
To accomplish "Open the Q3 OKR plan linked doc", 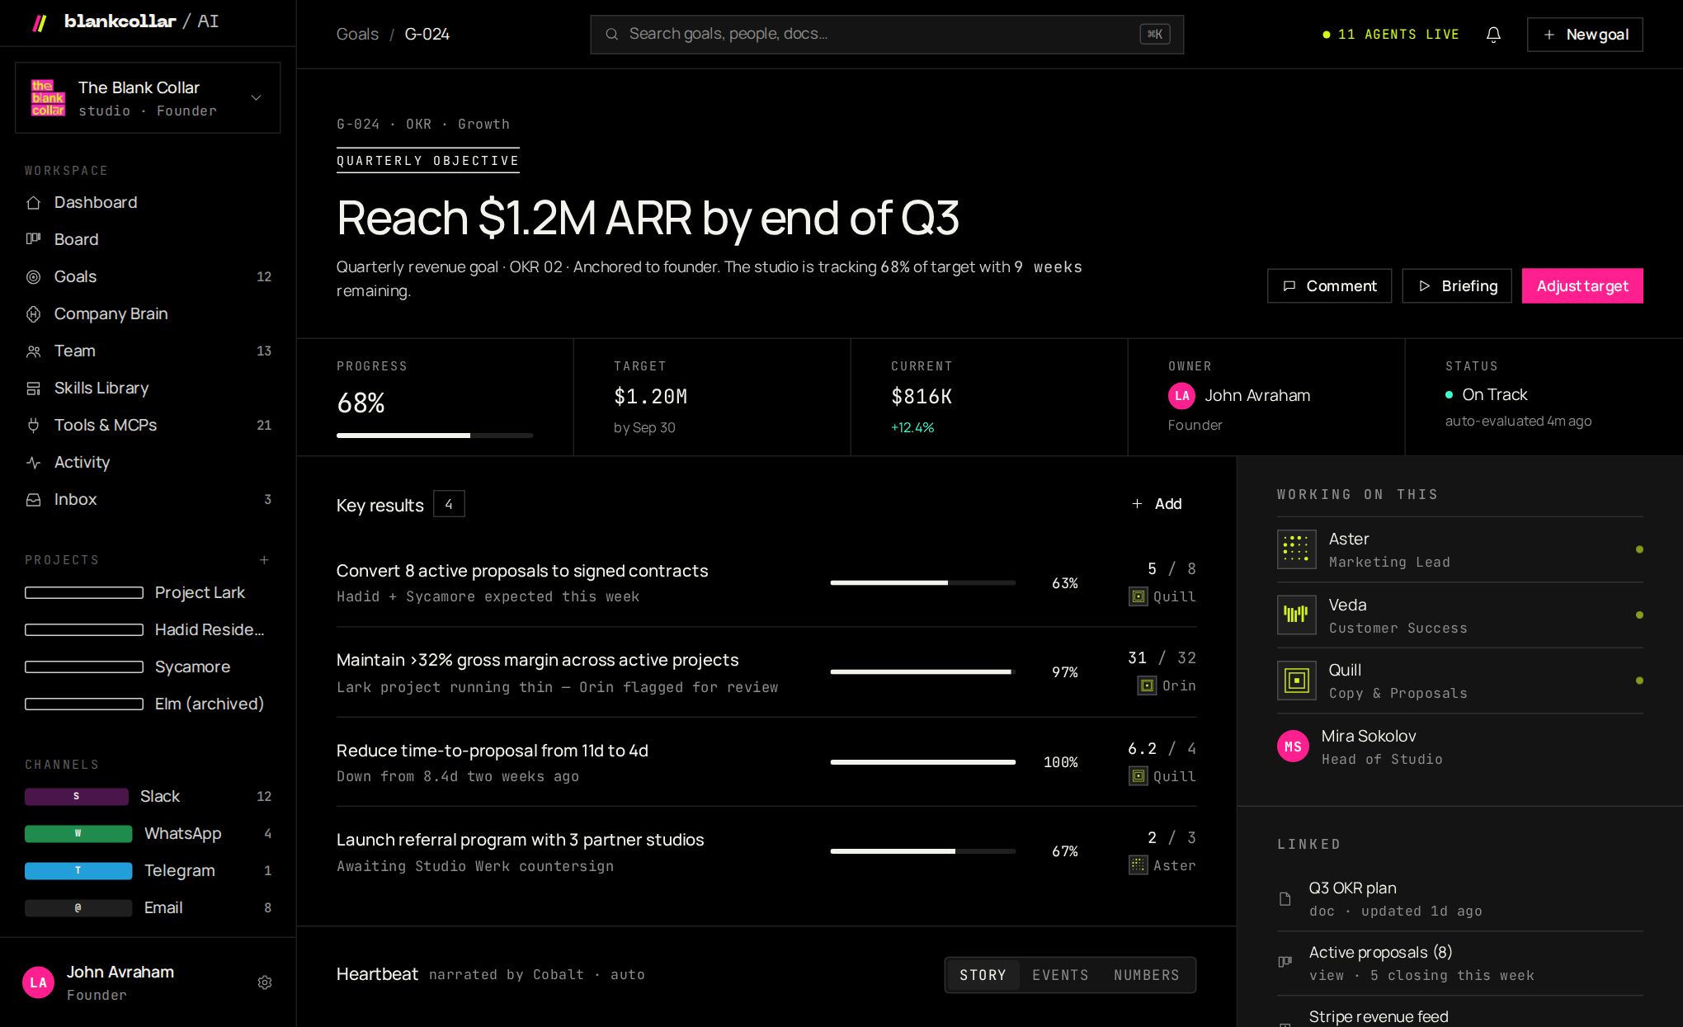I will pos(1460,899).
